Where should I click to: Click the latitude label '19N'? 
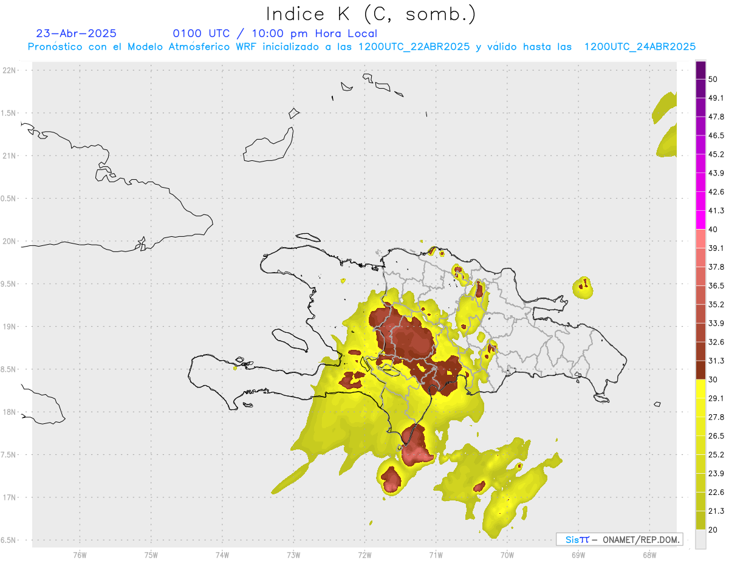pos(9,327)
